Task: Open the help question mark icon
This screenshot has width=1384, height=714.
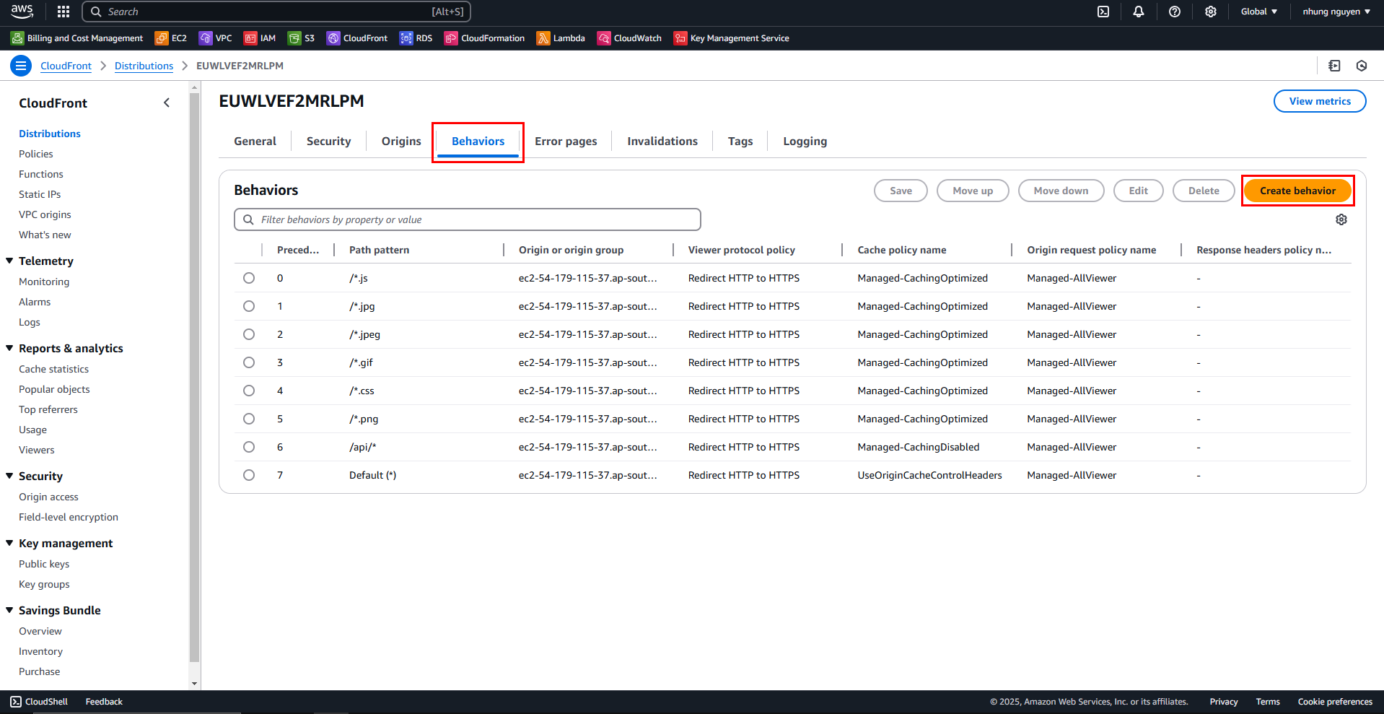Action: point(1175,12)
